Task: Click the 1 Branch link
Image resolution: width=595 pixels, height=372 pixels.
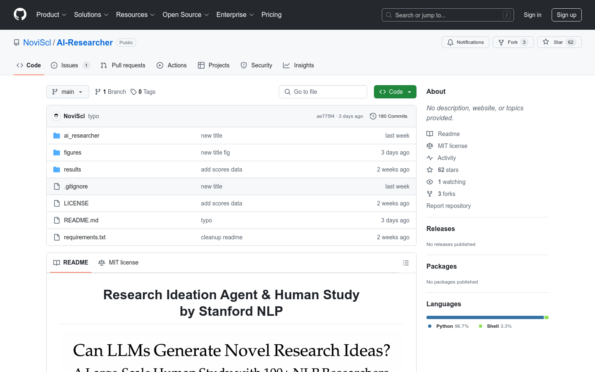Action: 110,92
